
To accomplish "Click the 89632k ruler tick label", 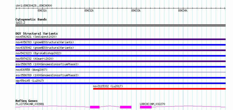I will point(89,10).
